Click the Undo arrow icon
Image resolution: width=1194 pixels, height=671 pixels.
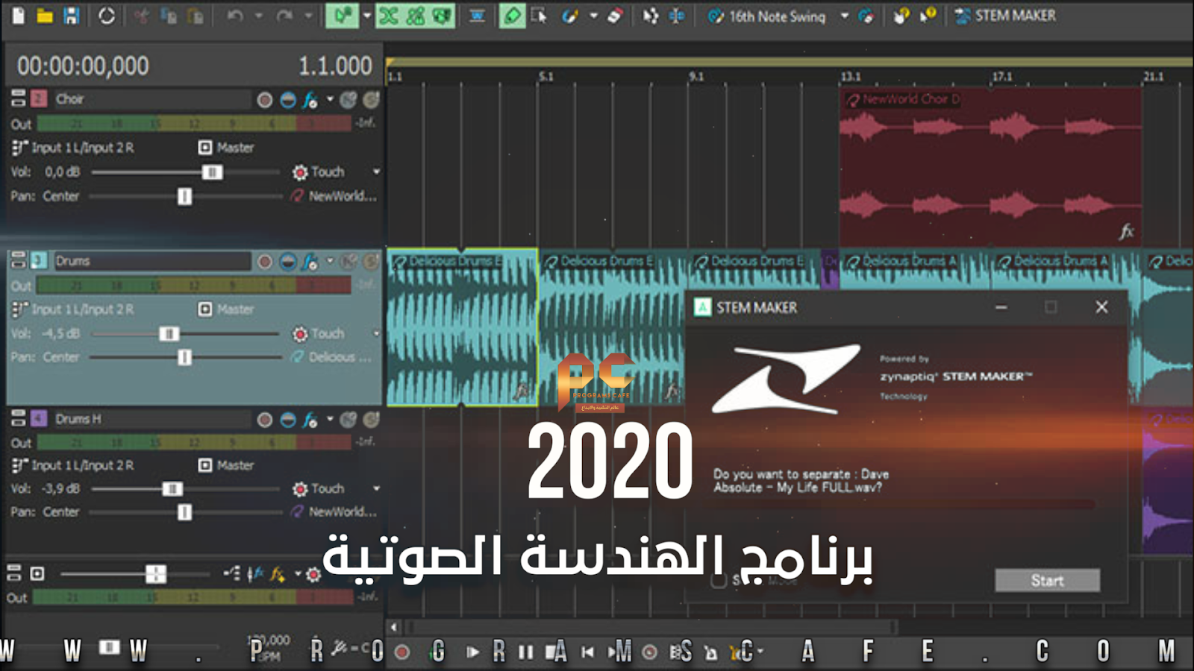pyautogui.click(x=235, y=16)
